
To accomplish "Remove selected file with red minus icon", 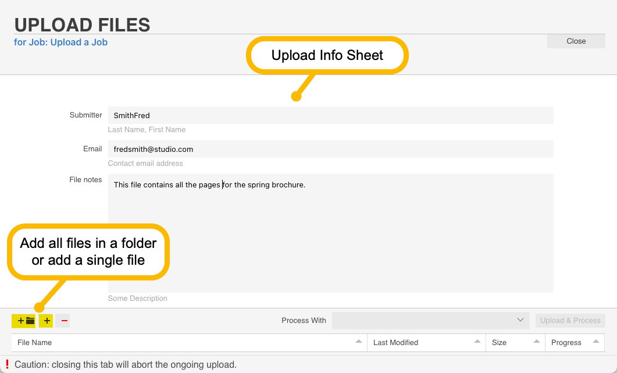I will [63, 321].
